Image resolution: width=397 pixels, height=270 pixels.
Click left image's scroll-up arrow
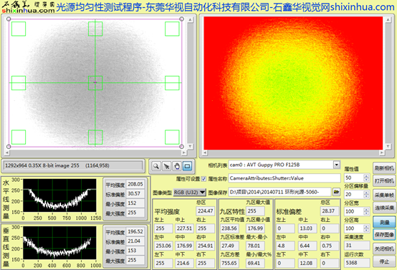click(x=190, y=19)
